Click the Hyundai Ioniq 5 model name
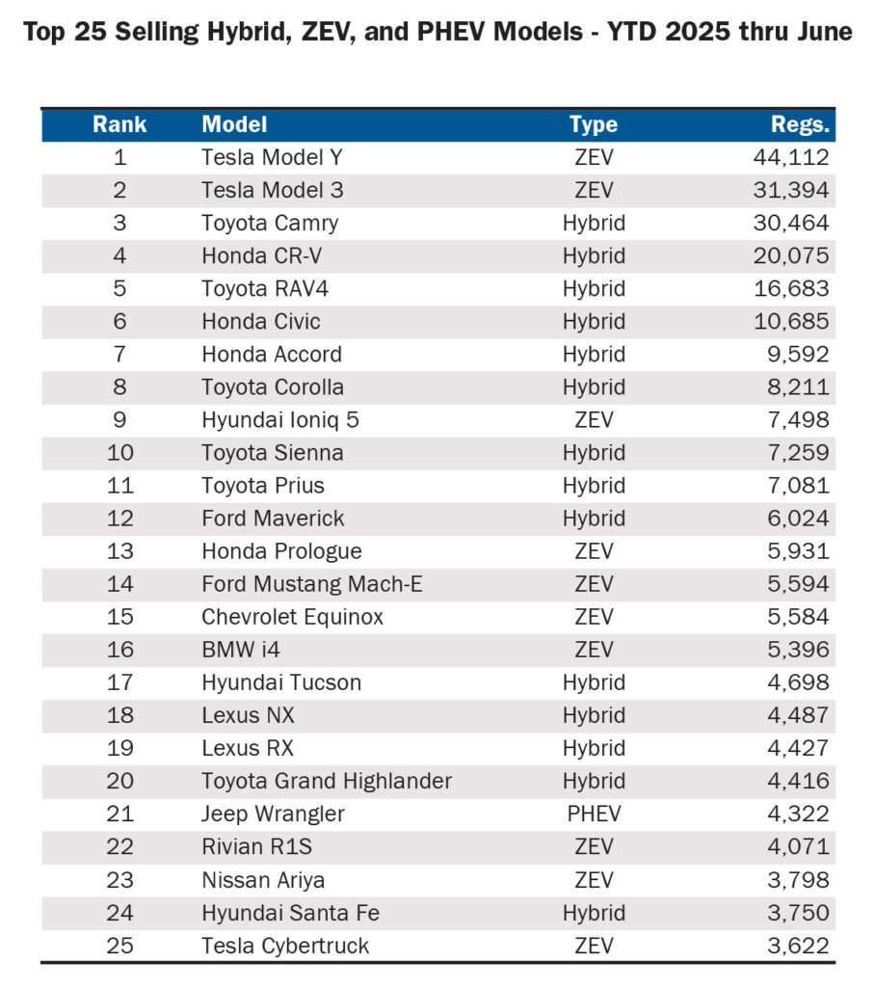The height and width of the screenshot is (987, 875). [280, 420]
